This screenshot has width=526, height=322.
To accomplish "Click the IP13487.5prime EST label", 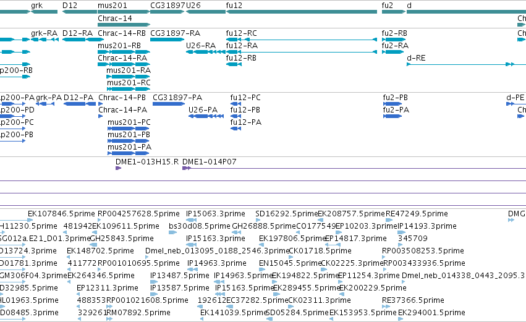I will (180, 276).
